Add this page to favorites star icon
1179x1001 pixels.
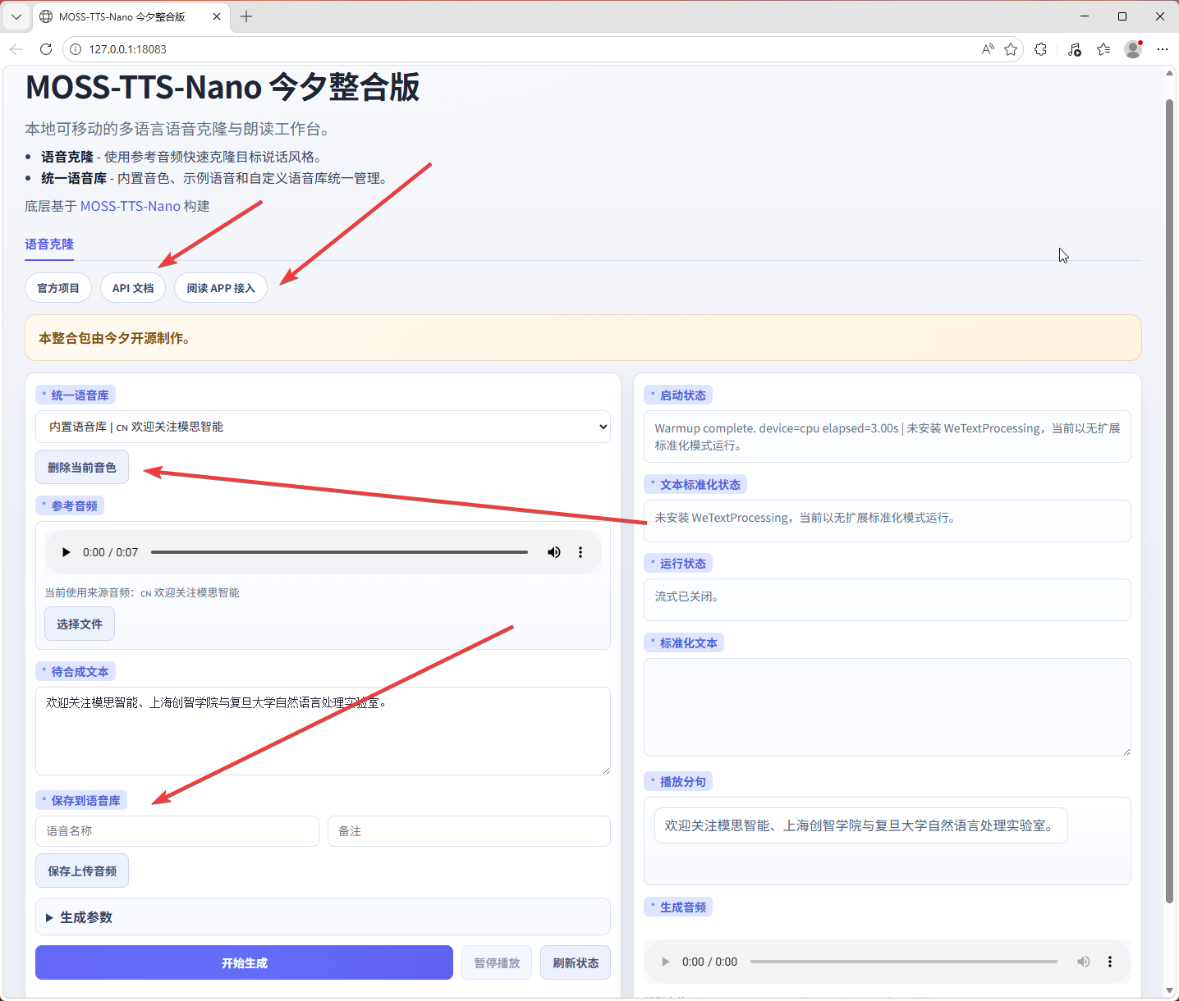pyautogui.click(x=1011, y=49)
